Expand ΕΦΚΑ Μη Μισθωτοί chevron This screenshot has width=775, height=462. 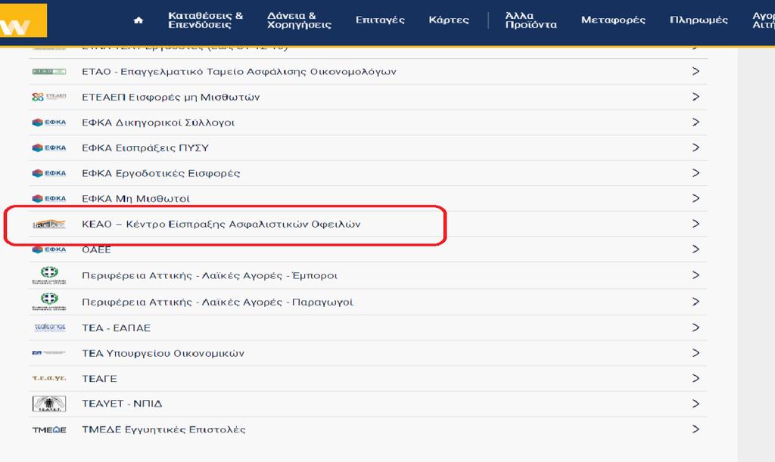(x=696, y=198)
